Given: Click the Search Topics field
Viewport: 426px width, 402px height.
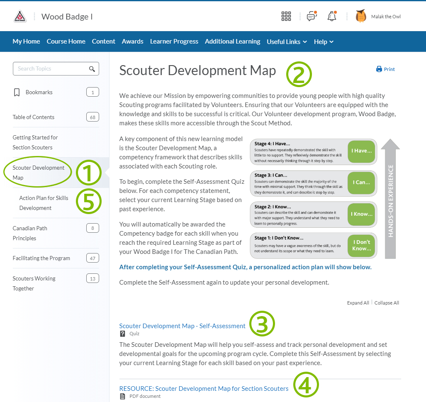Looking at the screenshot, I should (56, 69).
